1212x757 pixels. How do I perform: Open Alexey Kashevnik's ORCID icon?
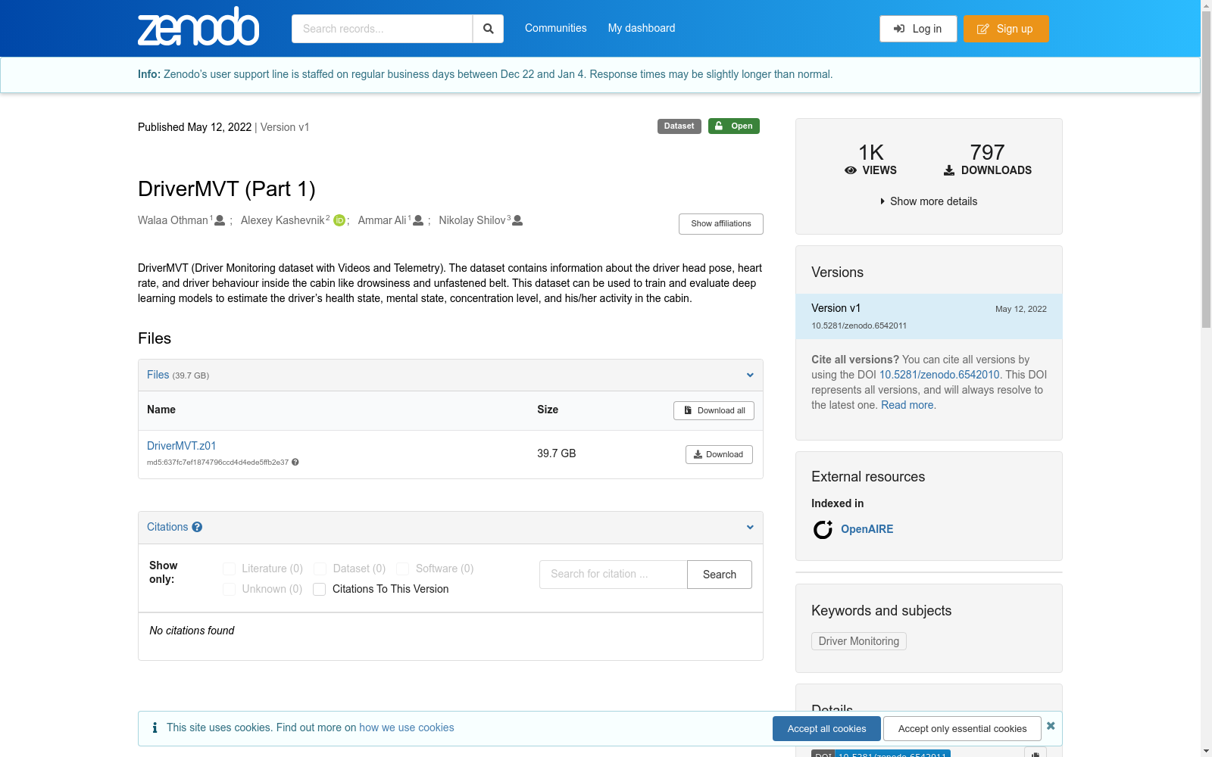tap(339, 220)
